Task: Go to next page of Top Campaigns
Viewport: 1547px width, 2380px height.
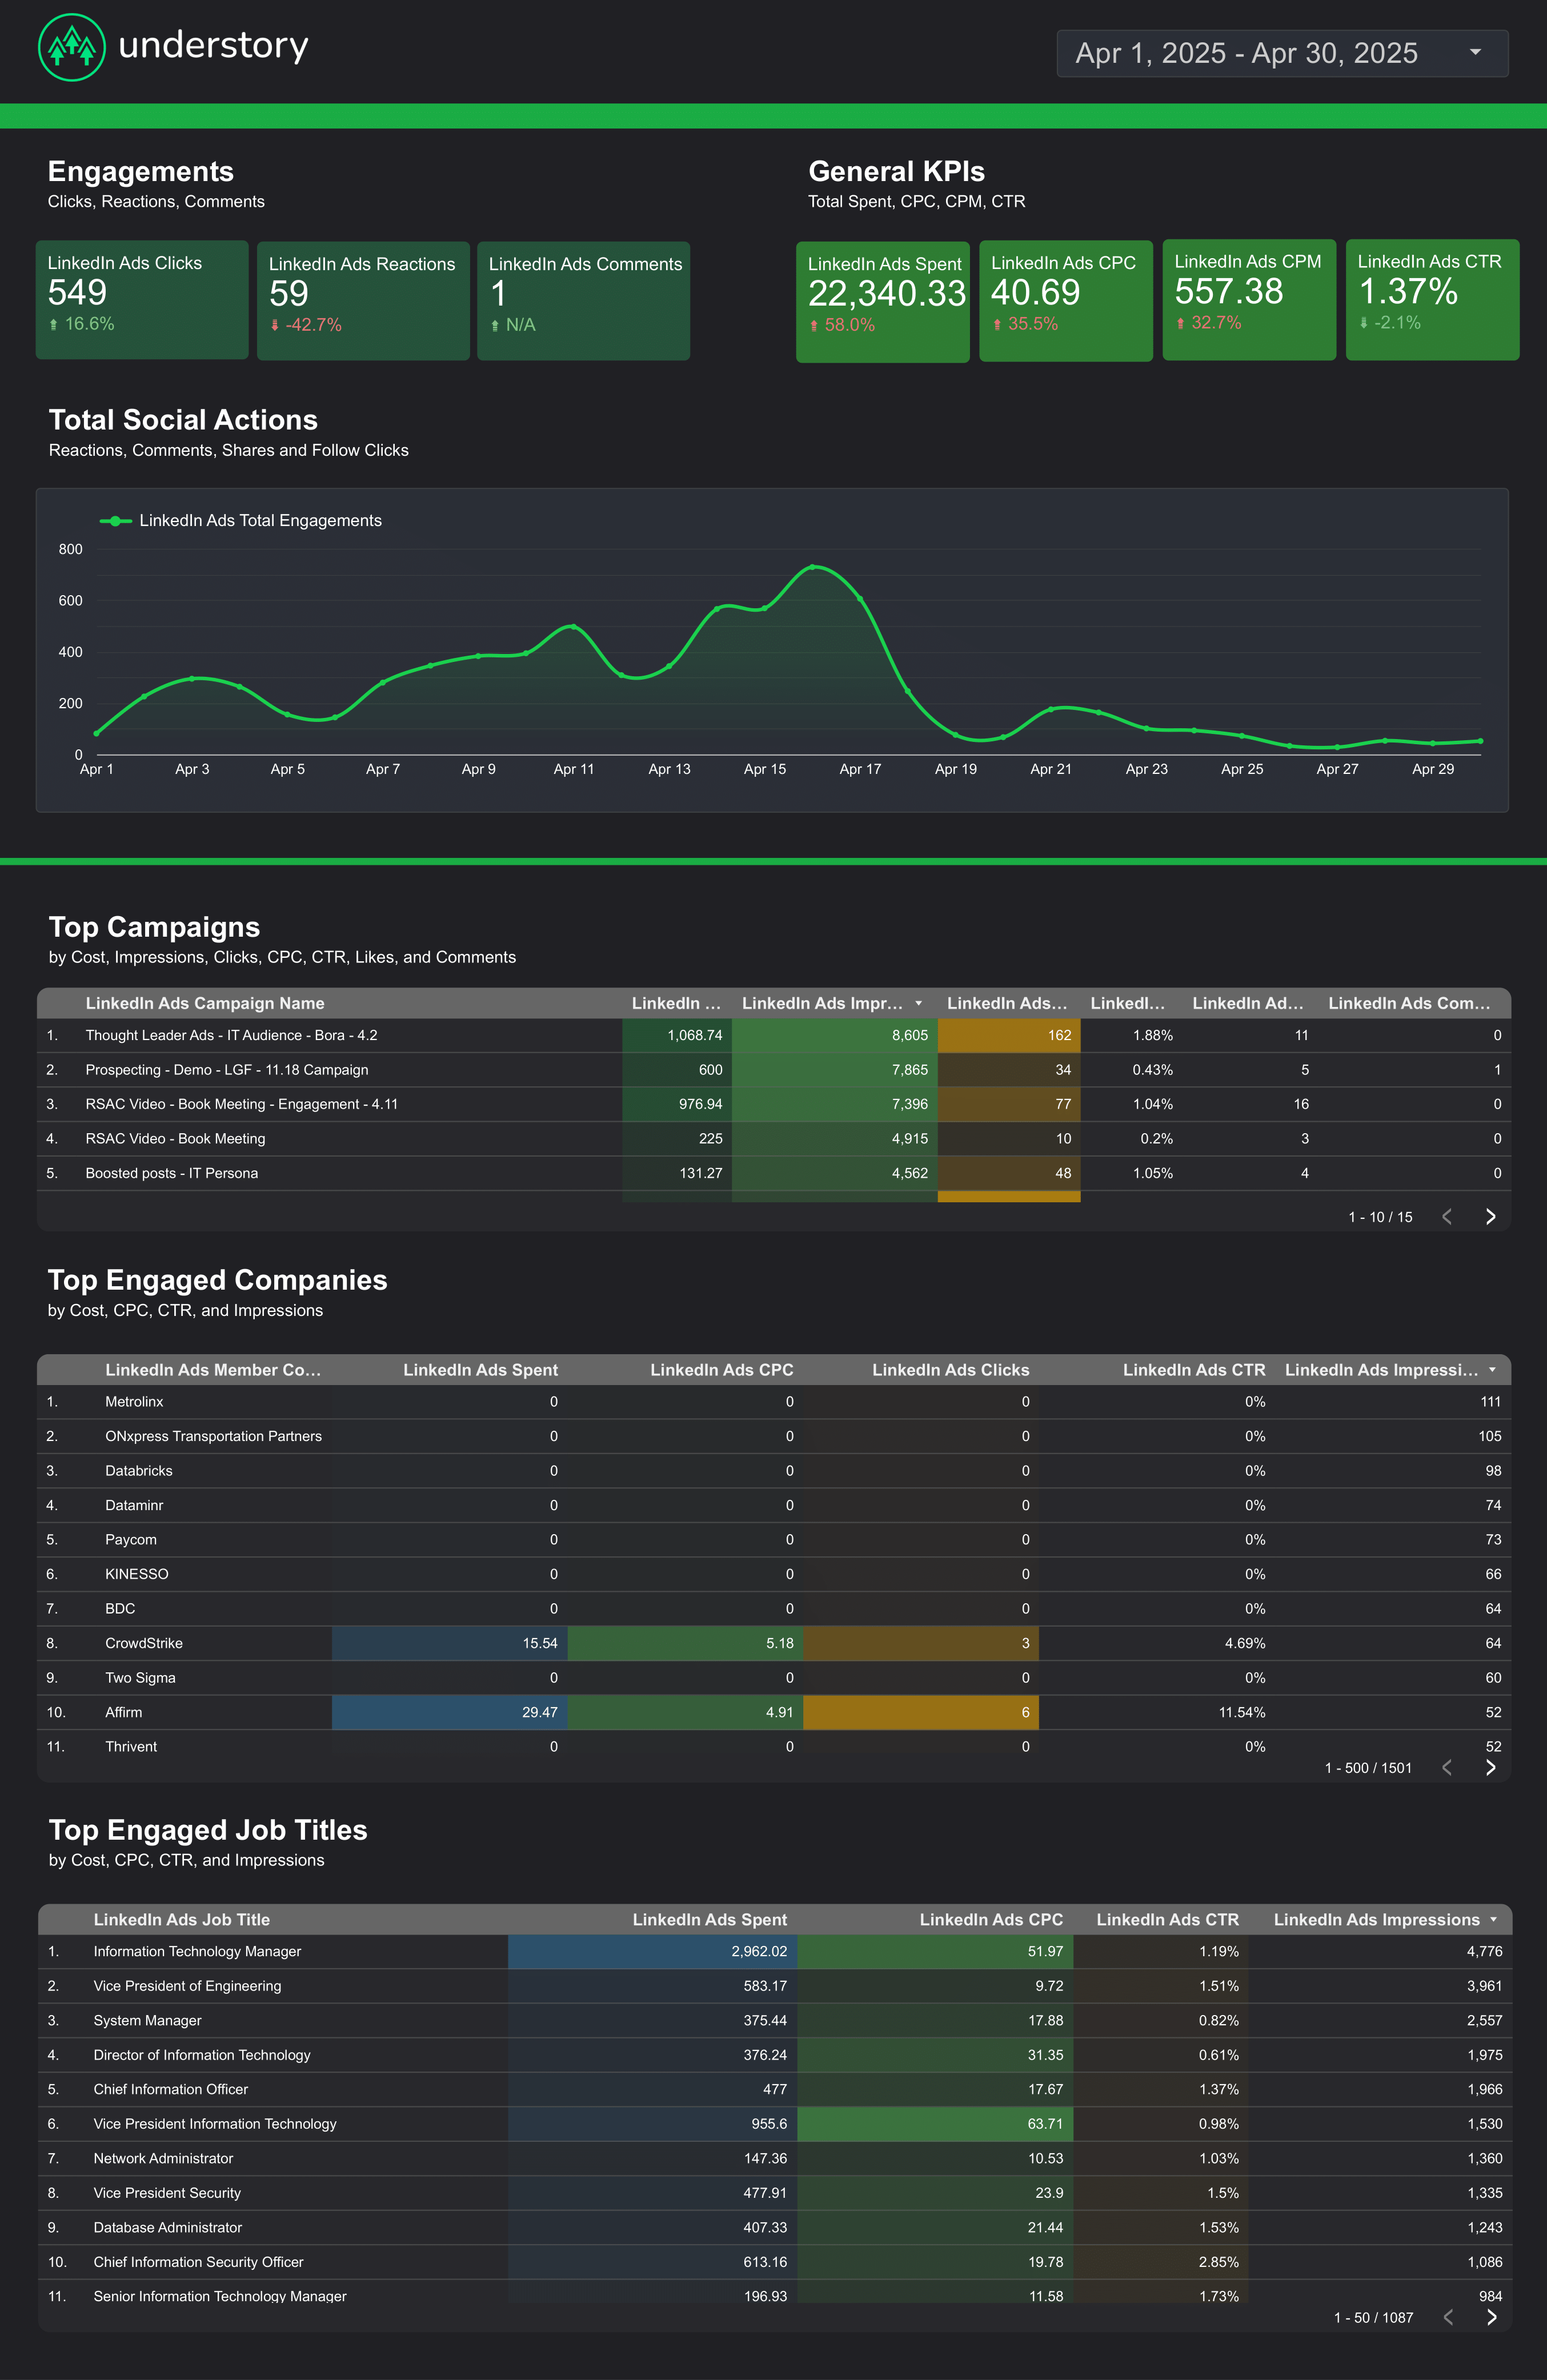Action: [x=1490, y=1216]
